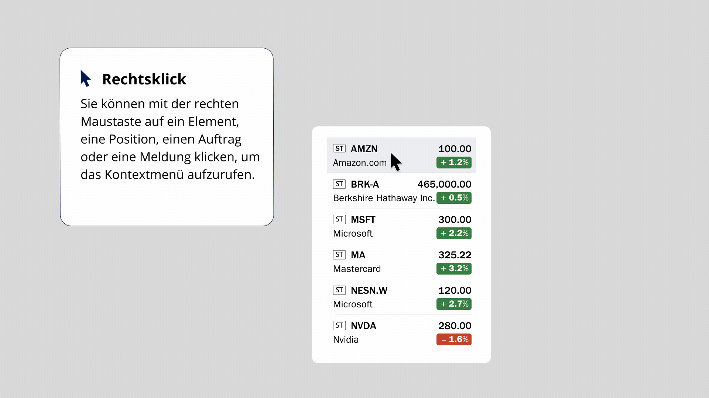The width and height of the screenshot is (709, 398).
Task: Click the ST badge next to MSFT
Action: point(339,219)
